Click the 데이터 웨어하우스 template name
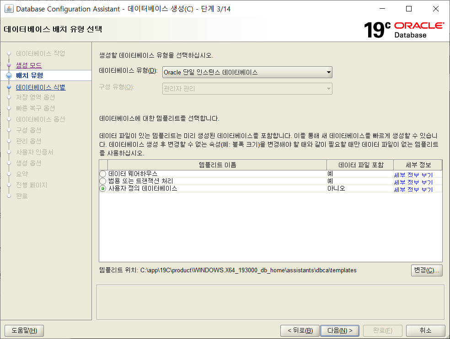Viewport: 450px width, 339px height. 133,174
